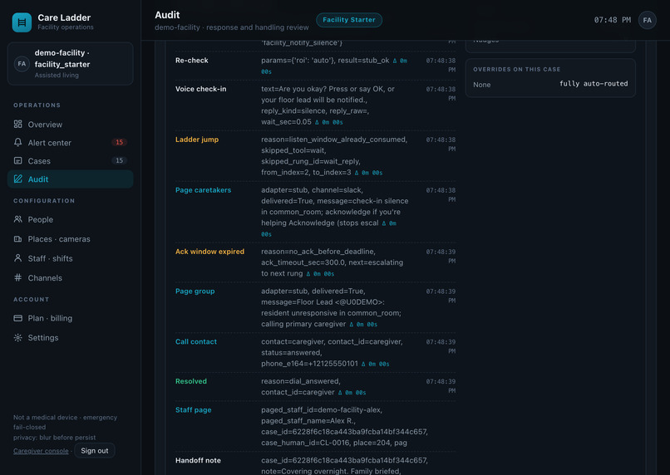Click the FA avatar in facility card
The width and height of the screenshot is (670, 475).
tap(22, 64)
